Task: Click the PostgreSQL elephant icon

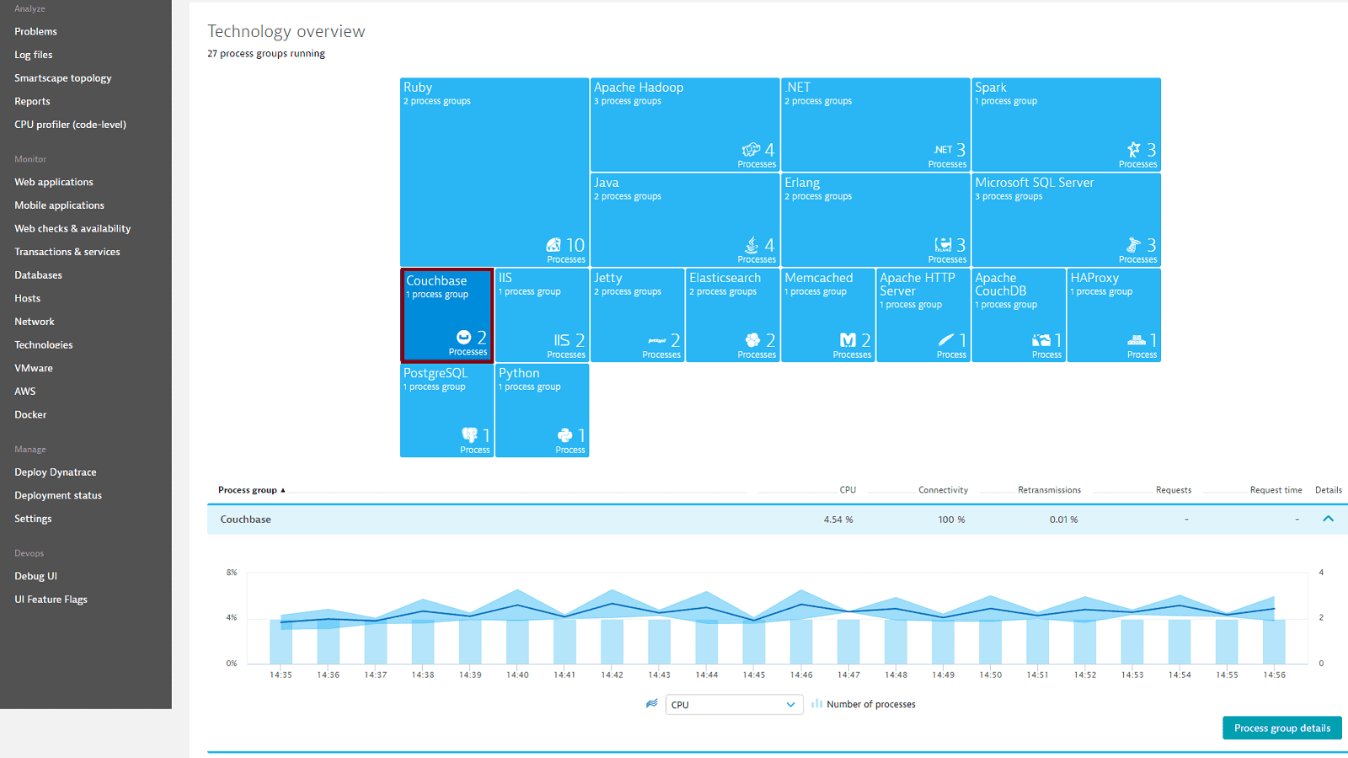Action: point(469,435)
